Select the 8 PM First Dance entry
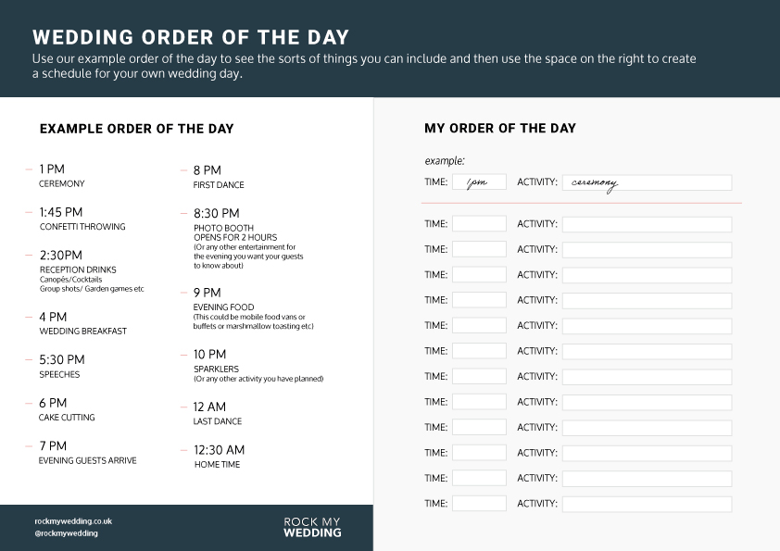780x551 pixels. click(219, 177)
